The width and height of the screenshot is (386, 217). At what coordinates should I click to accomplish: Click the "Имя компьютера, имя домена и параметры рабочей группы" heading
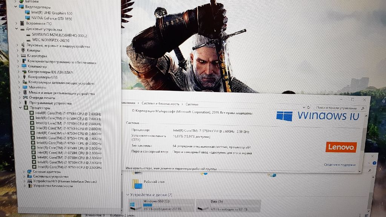(x=171, y=168)
